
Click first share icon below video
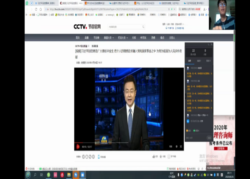pyautogui.click(x=84, y=157)
